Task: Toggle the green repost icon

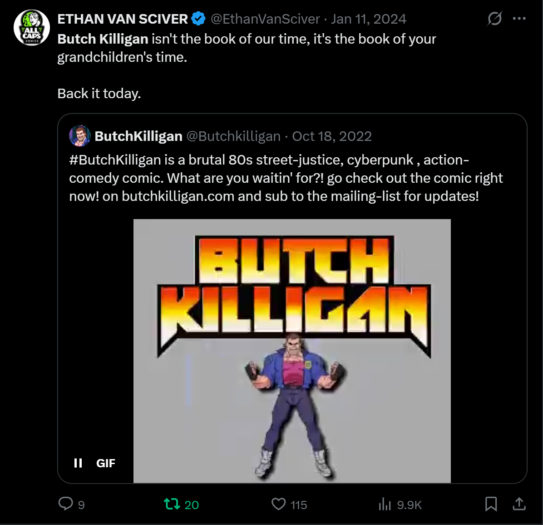Action: click(x=172, y=504)
